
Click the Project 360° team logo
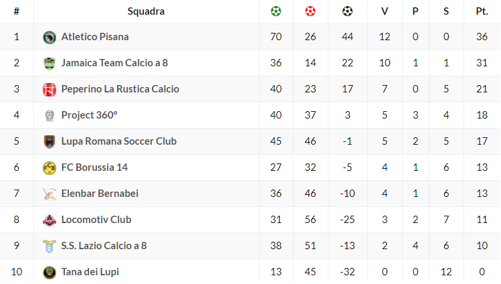click(x=49, y=115)
